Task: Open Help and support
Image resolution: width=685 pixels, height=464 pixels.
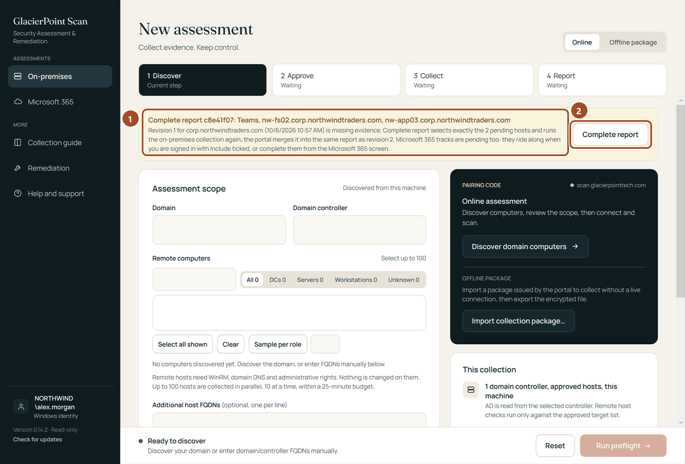Action: coord(60,193)
